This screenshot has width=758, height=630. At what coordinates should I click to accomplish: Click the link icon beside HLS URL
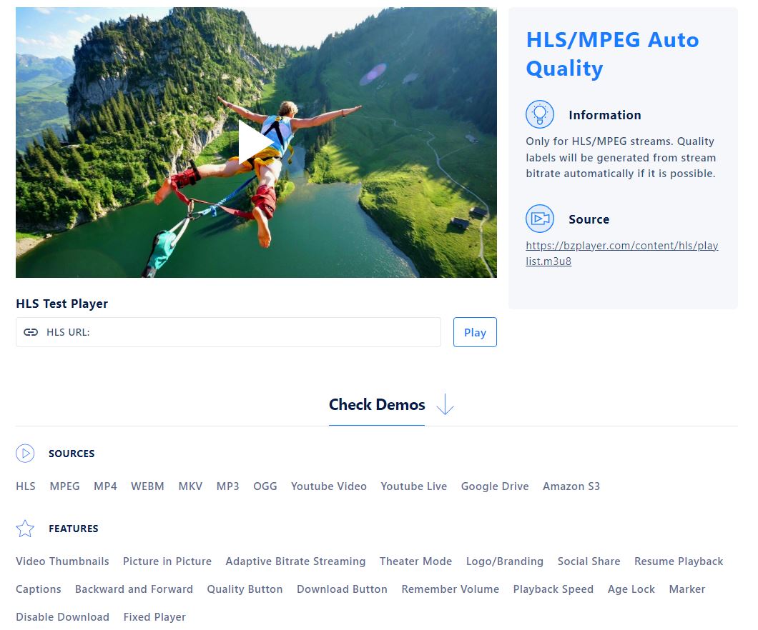click(31, 332)
